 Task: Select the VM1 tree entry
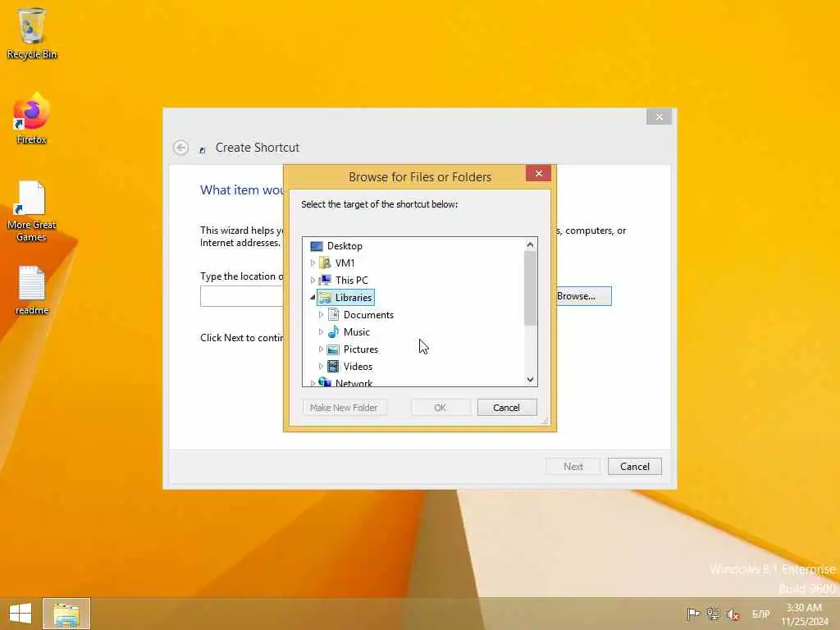point(345,263)
